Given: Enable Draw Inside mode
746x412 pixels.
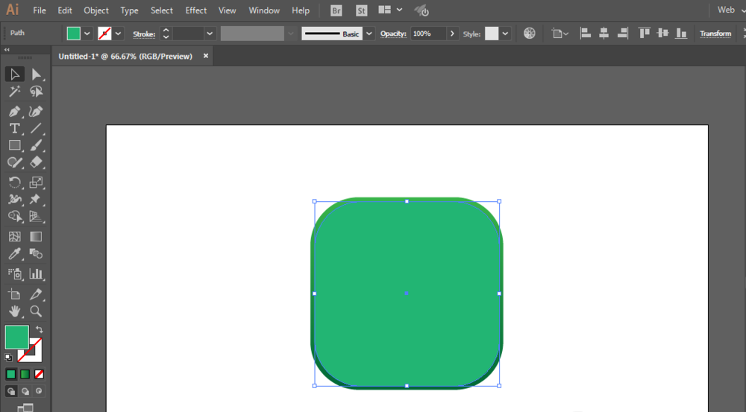Looking at the screenshot, I should click(x=39, y=391).
